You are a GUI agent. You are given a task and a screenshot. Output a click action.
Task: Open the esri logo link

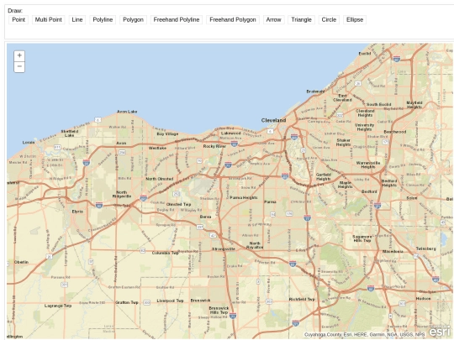(440, 331)
